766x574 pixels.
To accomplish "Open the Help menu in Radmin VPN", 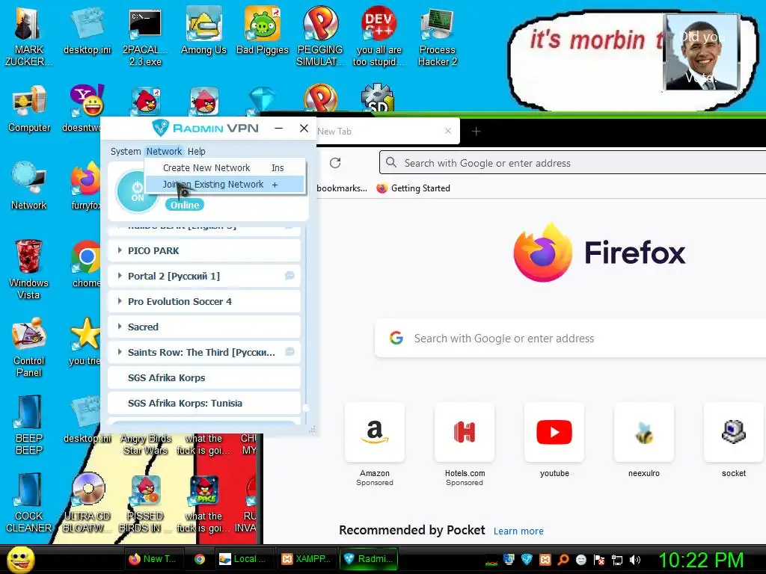I will pyautogui.click(x=197, y=151).
